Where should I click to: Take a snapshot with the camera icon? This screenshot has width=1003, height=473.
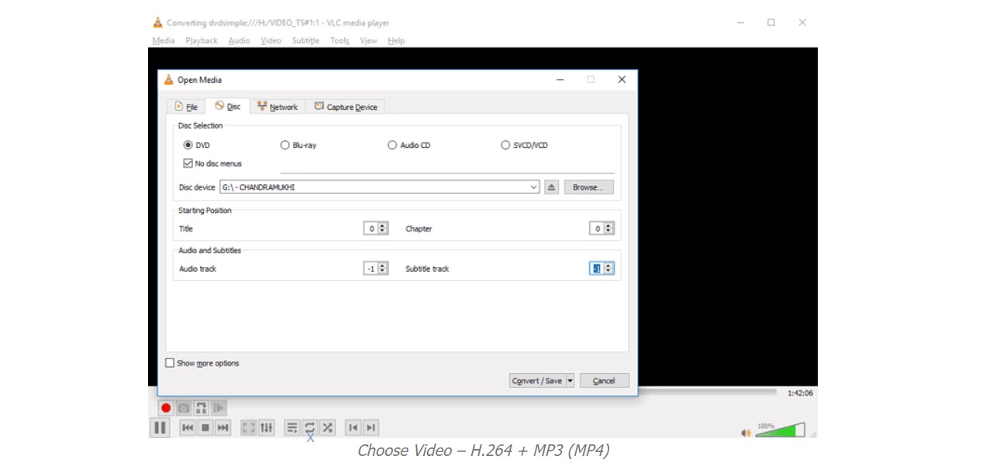click(x=184, y=408)
